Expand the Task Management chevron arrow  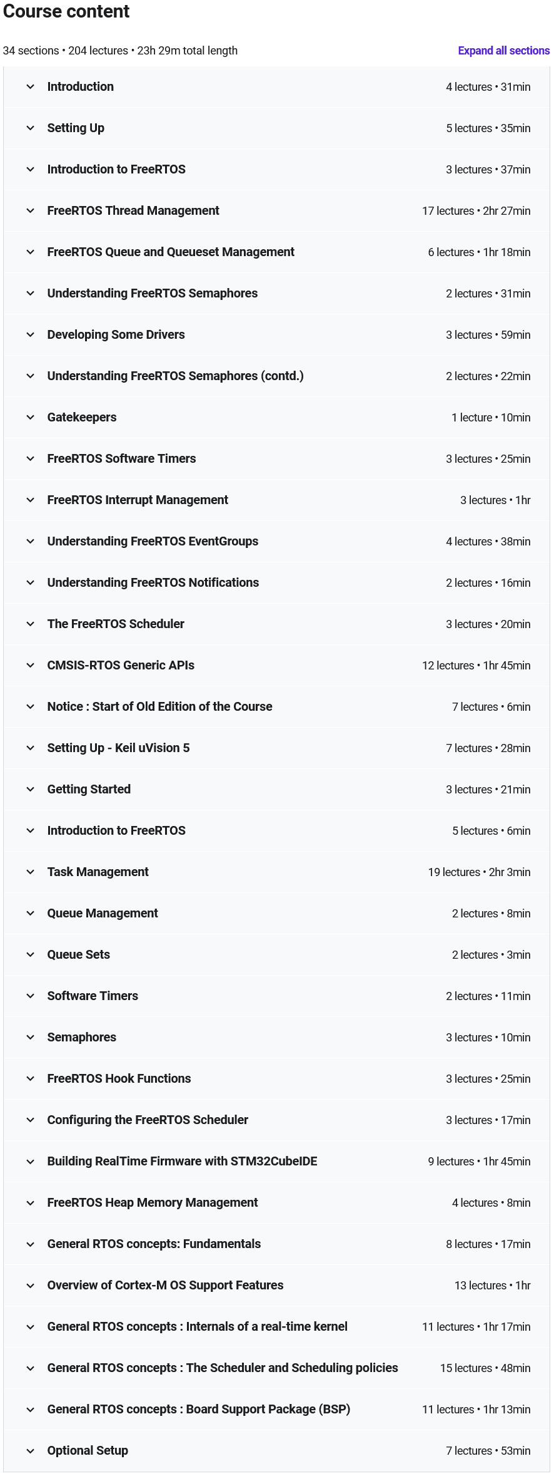coord(30,872)
